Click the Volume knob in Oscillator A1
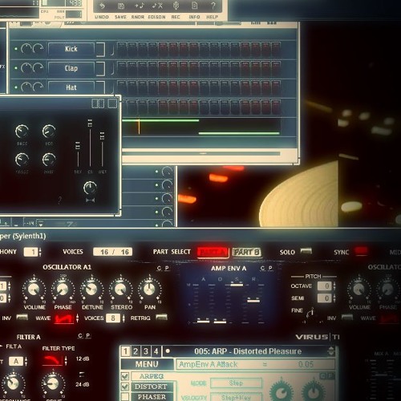 (34, 290)
